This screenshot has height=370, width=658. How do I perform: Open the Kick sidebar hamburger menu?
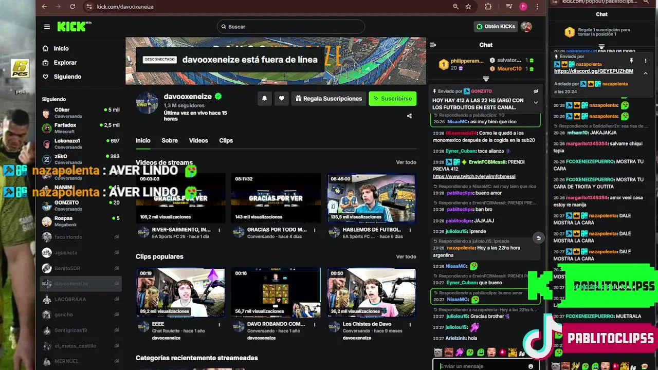click(x=47, y=27)
